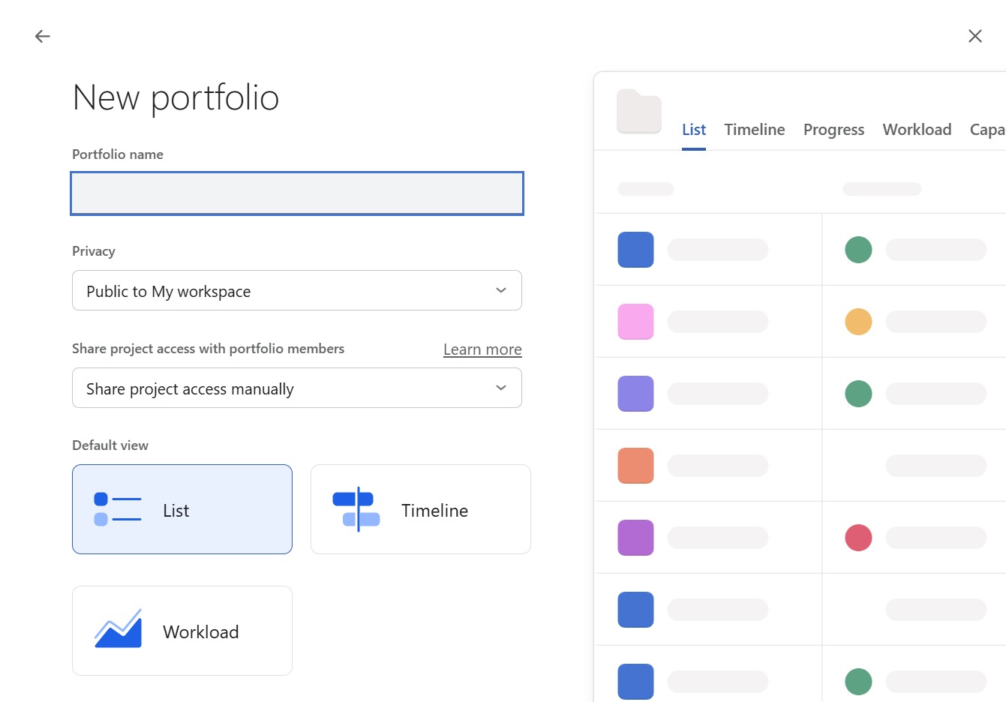Click the orange project square in preview
Image resolution: width=1006 pixels, height=702 pixels.
pyautogui.click(x=635, y=466)
